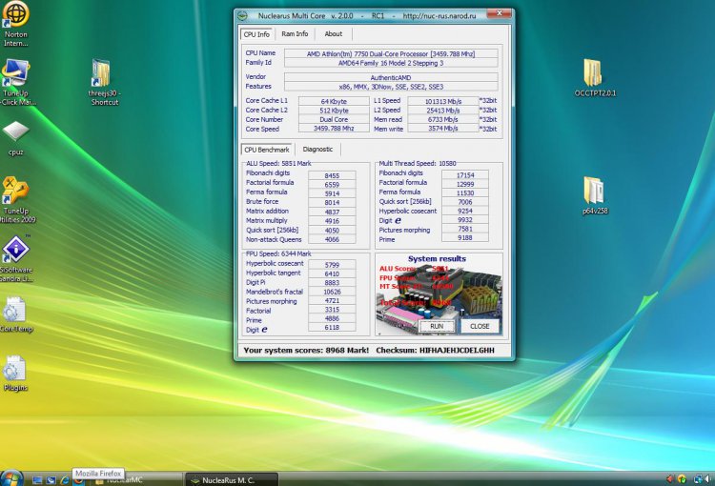Click ALU Brute force score 8014
The image size is (715, 486).
332,202
